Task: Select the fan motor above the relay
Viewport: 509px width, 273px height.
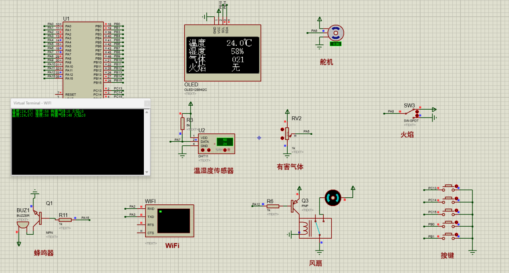Action: (x=333, y=198)
